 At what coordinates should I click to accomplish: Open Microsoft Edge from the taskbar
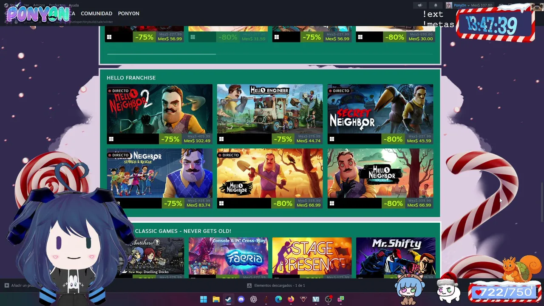coord(278,299)
